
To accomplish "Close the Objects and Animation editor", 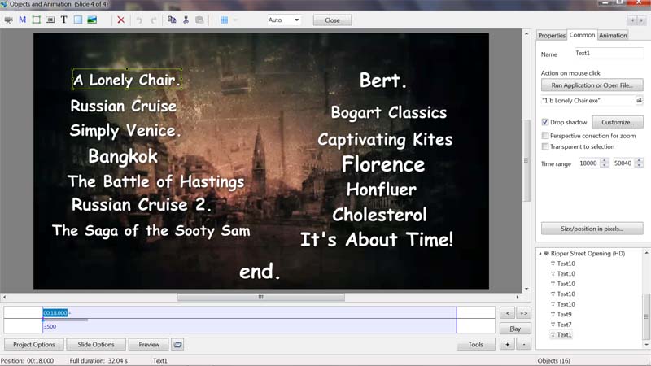I will tap(332, 20).
